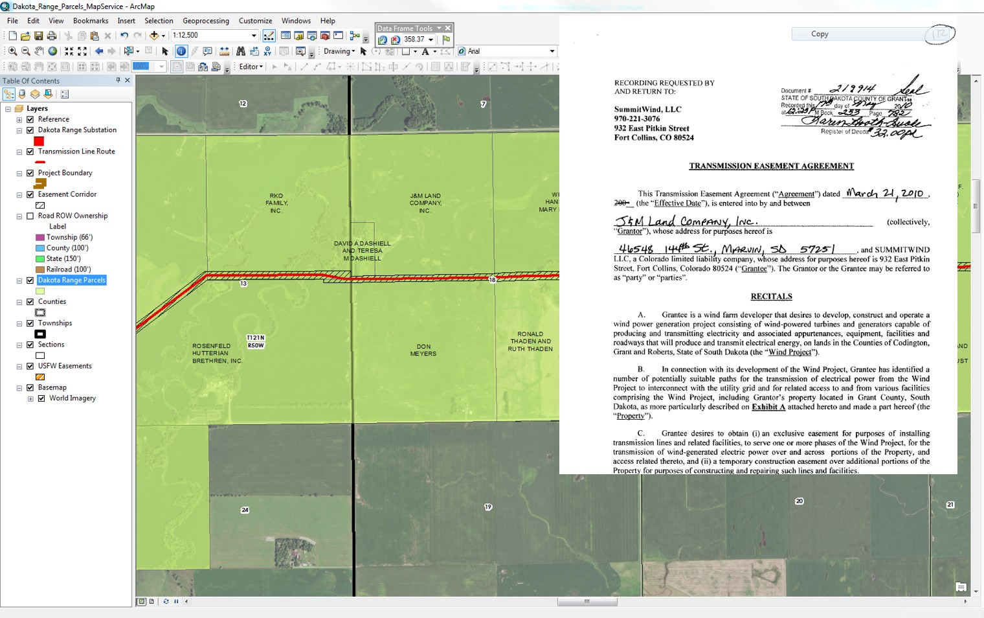The width and height of the screenshot is (984, 618).
Task: Collapse the Basemap group layer
Action: coord(19,388)
